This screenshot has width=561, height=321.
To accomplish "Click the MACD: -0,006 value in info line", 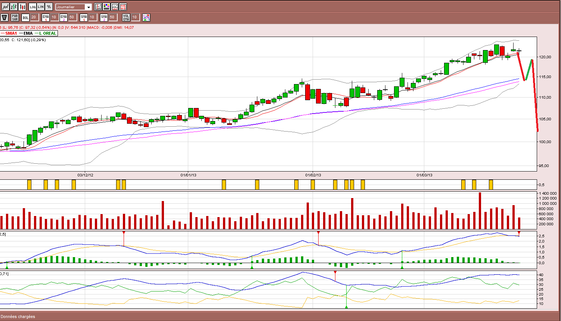I will click(100, 27).
